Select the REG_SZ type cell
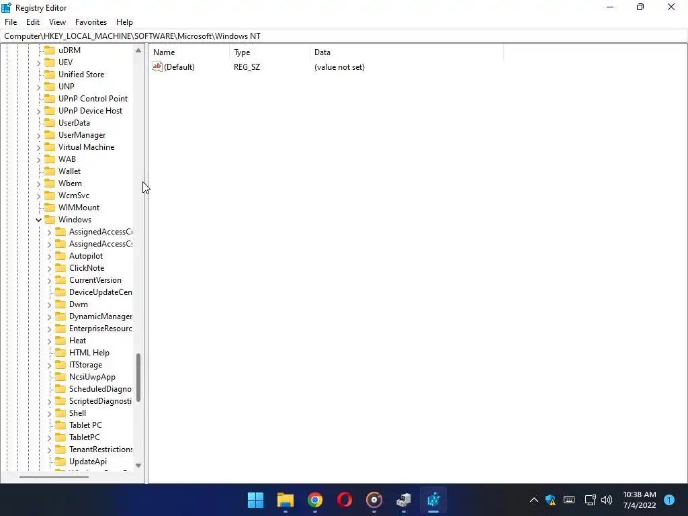The width and height of the screenshot is (688, 516). click(x=247, y=67)
